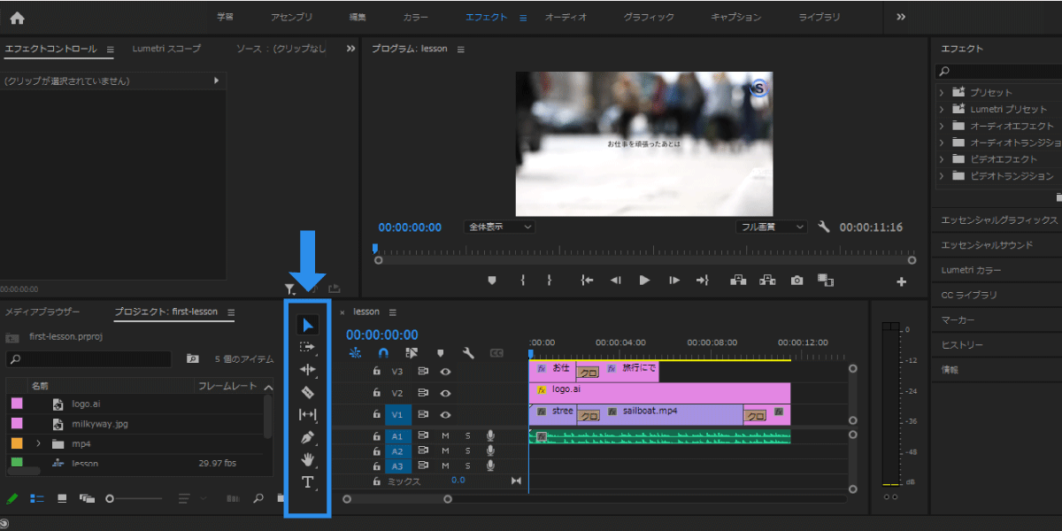This screenshot has height=531, width=1062.
Task: Switch to the カラー workspace
Action: [x=415, y=17]
